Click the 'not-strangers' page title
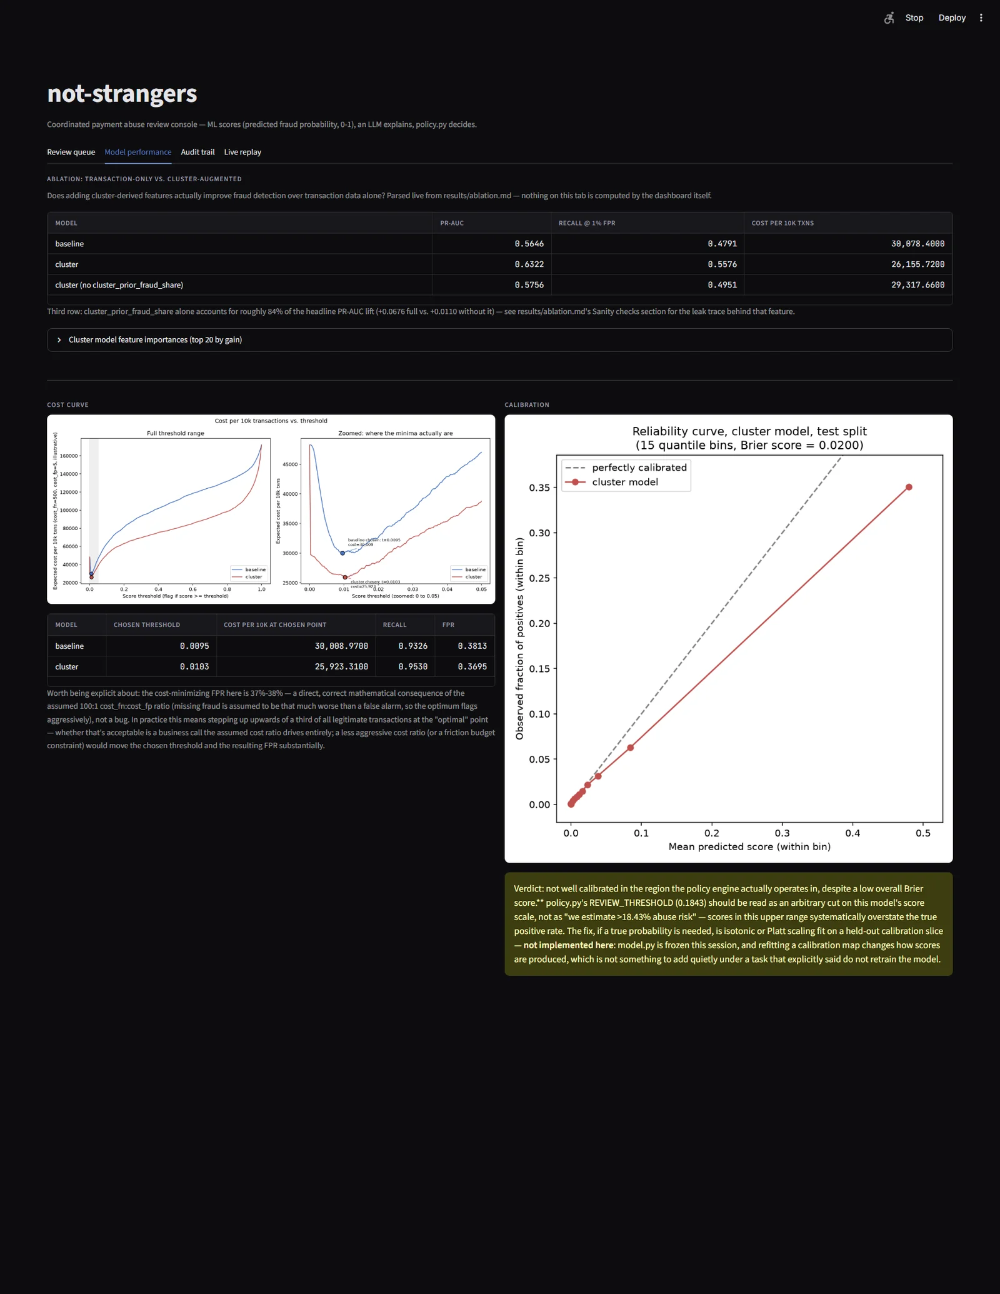 pos(122,93)
